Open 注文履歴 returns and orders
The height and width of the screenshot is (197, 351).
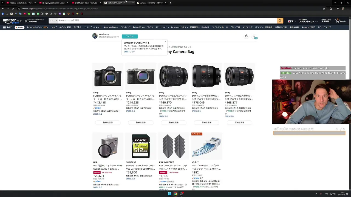[326, 21]
